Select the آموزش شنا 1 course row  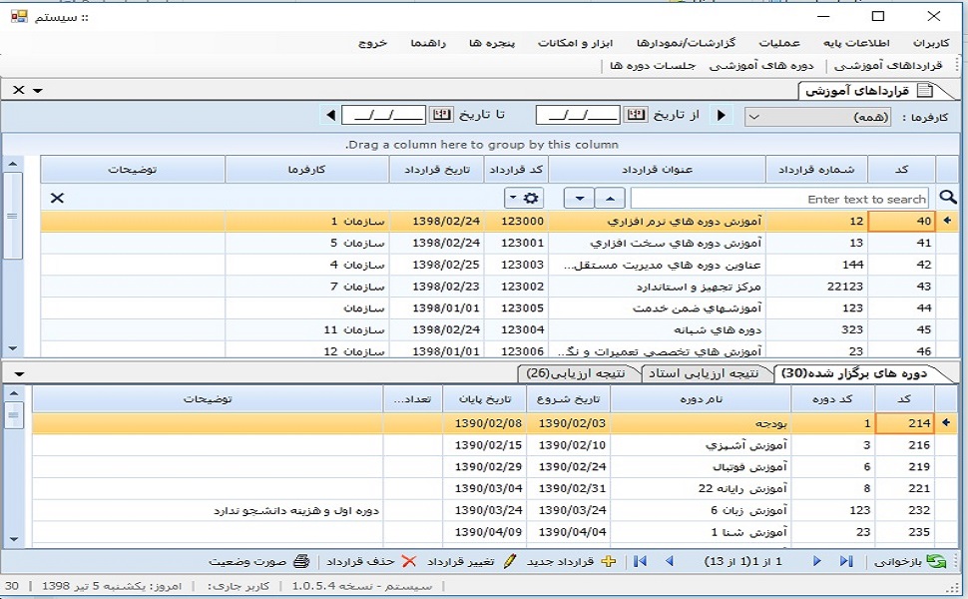pos(494,532)
